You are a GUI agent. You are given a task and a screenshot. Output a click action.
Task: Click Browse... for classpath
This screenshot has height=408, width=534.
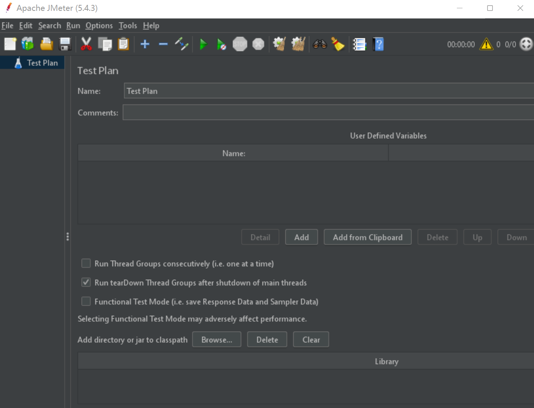click(x=217, y=339)
